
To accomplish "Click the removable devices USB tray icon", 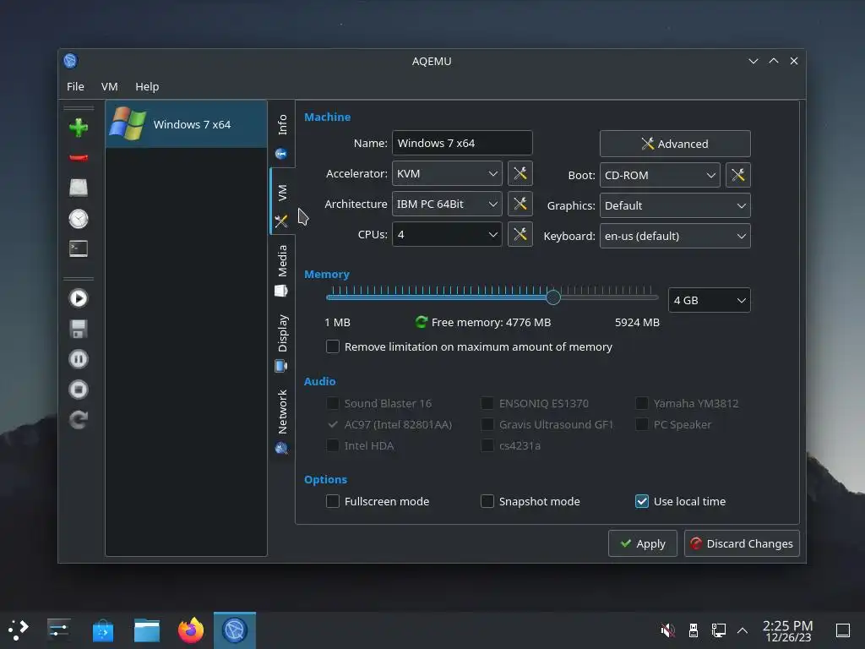I will [694, 630].
